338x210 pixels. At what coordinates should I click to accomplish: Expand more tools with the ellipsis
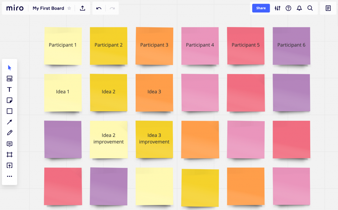[9, 176]
